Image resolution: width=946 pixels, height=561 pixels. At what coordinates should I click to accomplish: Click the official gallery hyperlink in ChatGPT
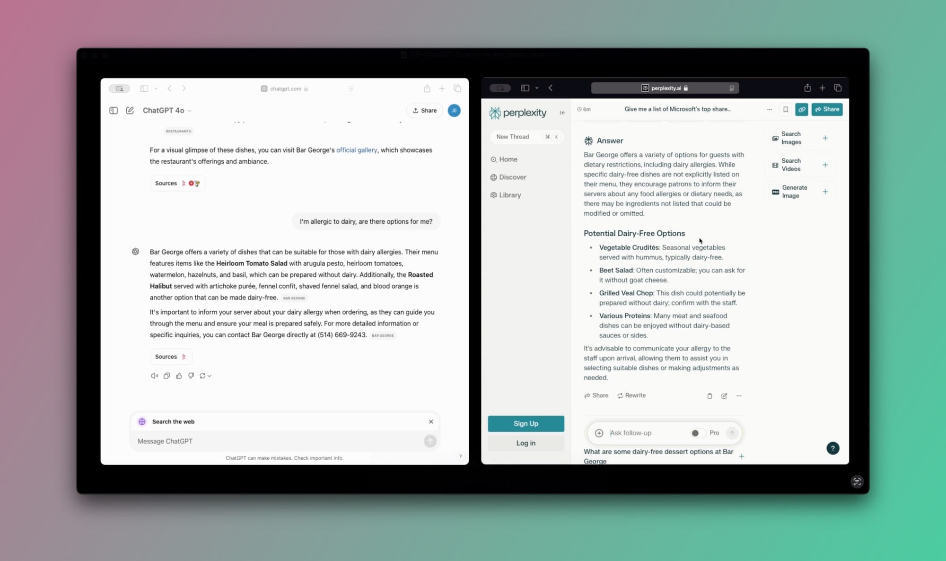357,149
